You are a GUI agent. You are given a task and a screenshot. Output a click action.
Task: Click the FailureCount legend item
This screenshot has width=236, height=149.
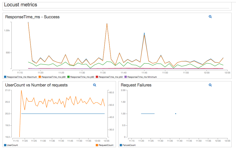(129, 145)
